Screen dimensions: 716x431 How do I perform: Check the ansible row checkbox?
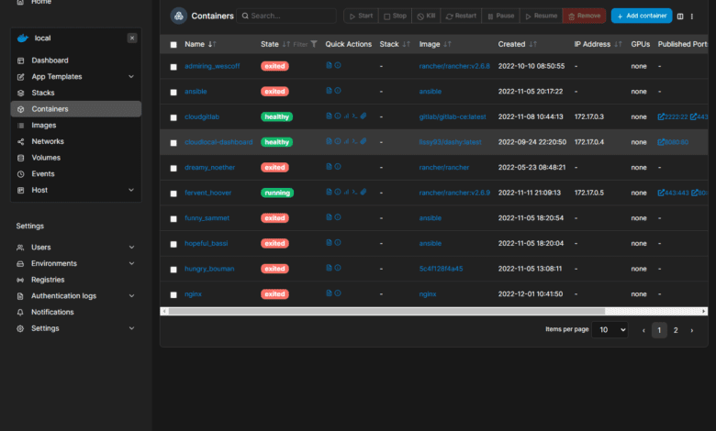tap(173, 92)
